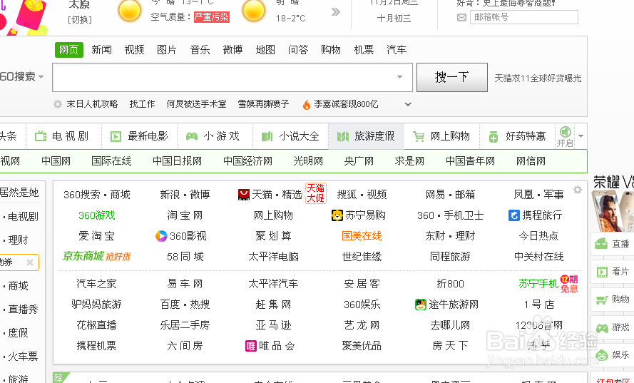Click the sun weather icon for today
634x383 pixels.
(x=130, y=11)
